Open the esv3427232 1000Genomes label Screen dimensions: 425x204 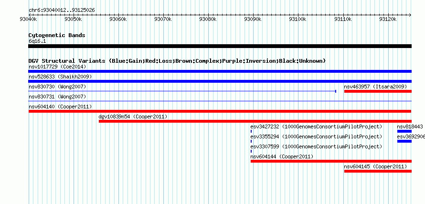[316, 126]
